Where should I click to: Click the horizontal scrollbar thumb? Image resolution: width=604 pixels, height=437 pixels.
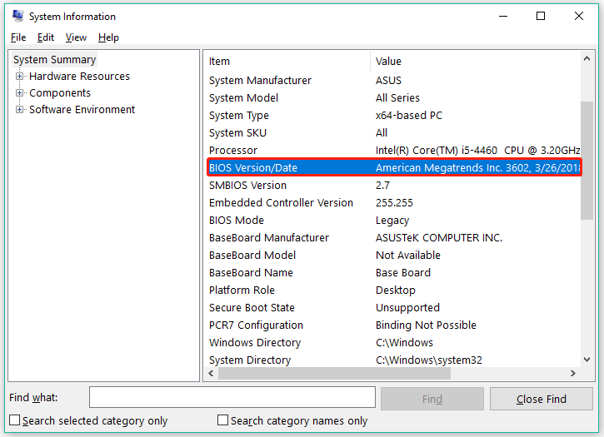tap(334, 373)
